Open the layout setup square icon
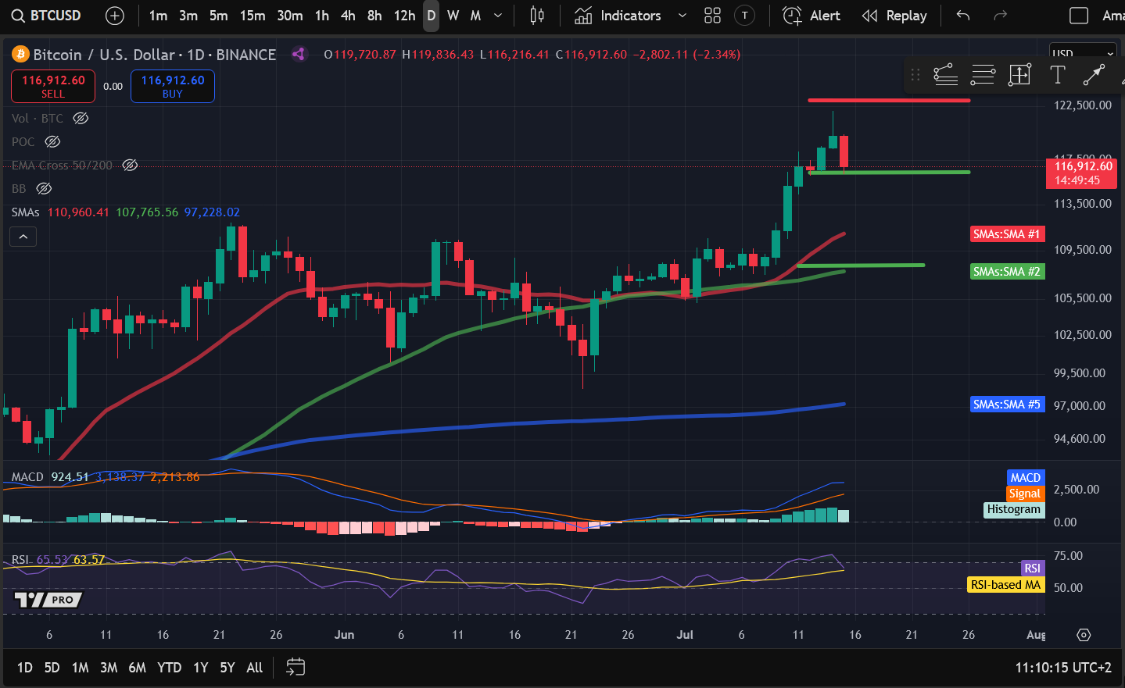Image resolution: width=1125 pixels, height=688 pixels. (1079, 16)
